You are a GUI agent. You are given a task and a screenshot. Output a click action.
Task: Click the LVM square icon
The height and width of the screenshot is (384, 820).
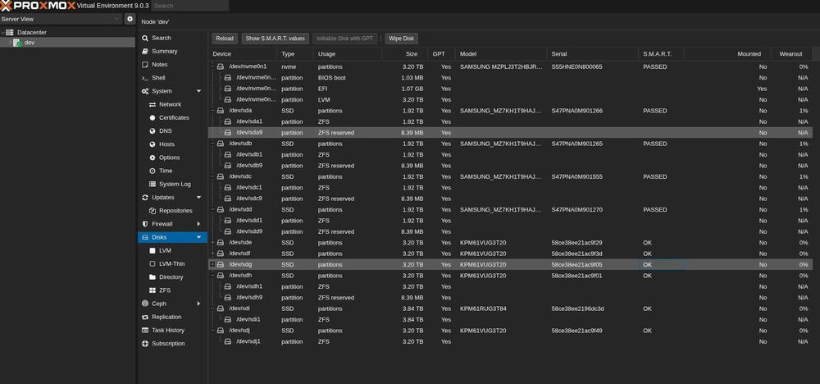coord(153,250)
